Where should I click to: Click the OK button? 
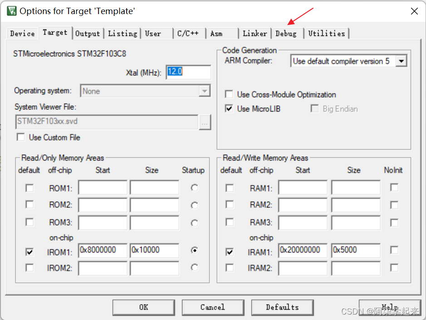pyautogui.click(x=144, y=307)
